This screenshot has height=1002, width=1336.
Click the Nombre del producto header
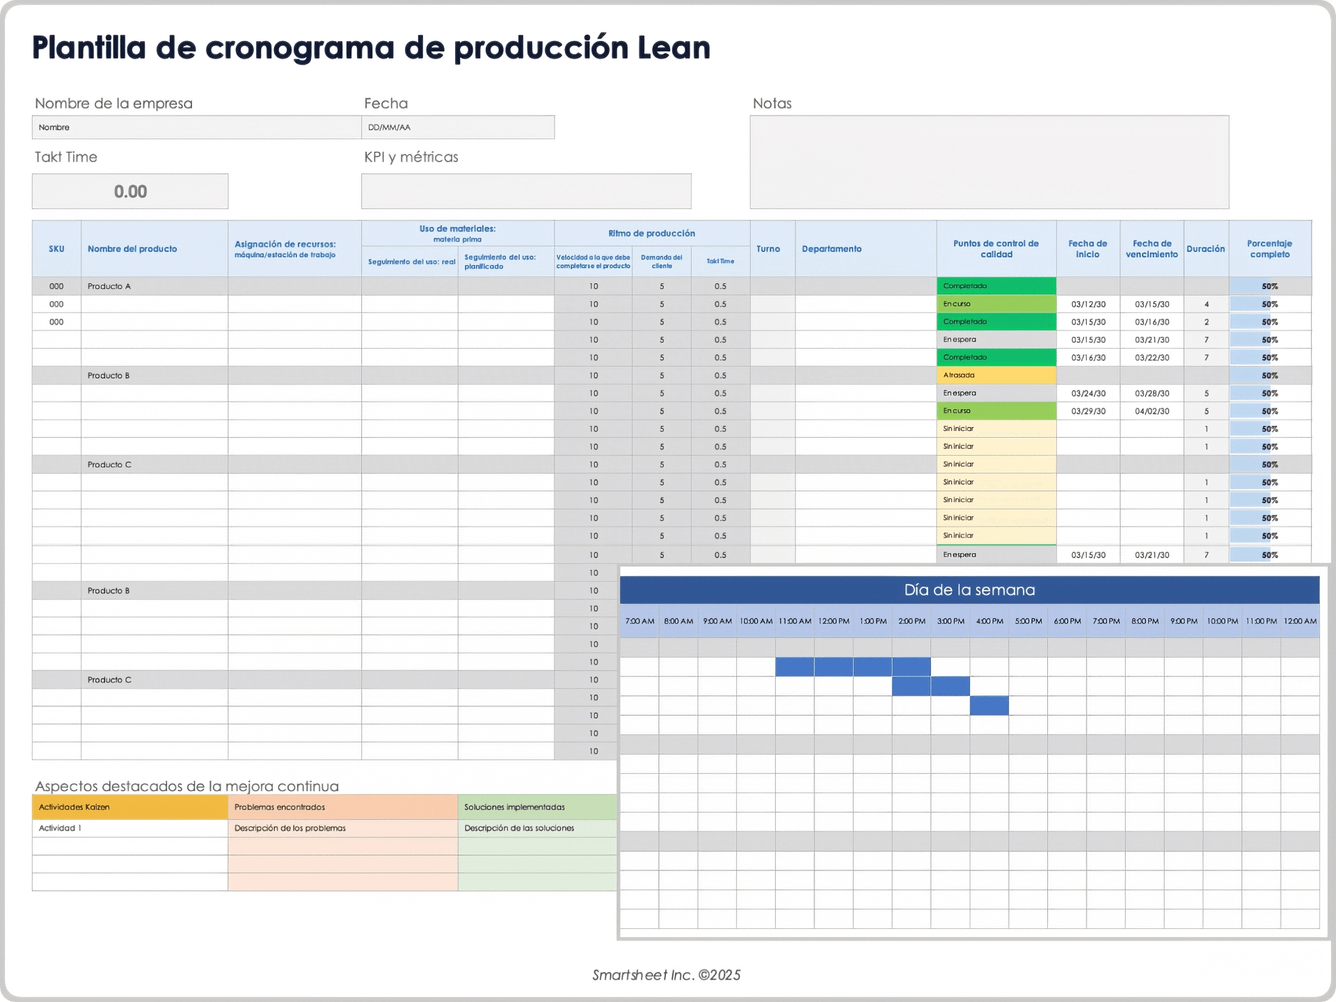point(132,249)
